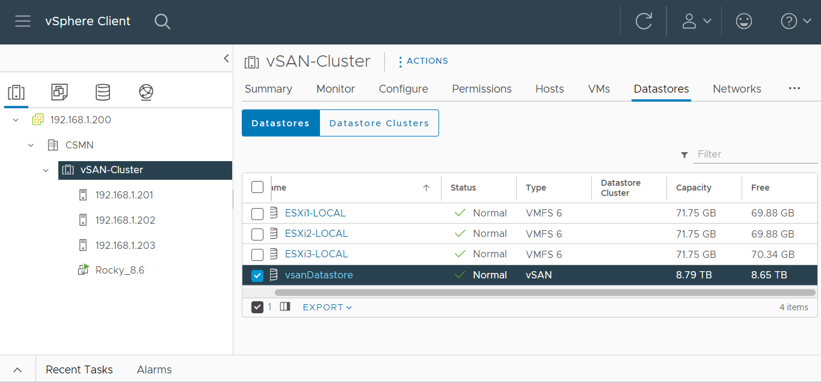
Task: Click into the Filter input field
Action: pos(756,155)
